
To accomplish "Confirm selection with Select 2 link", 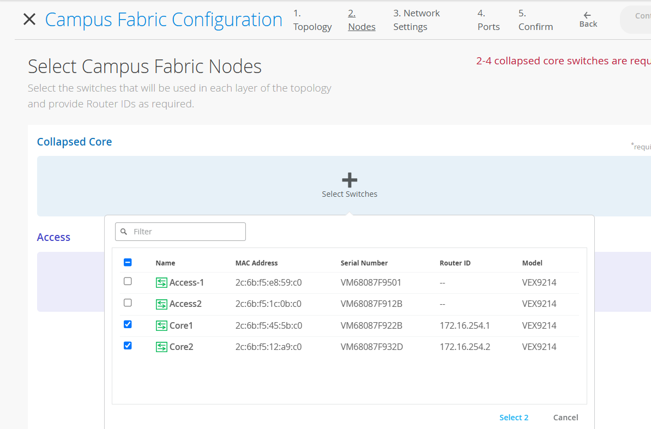I will 514,418.
